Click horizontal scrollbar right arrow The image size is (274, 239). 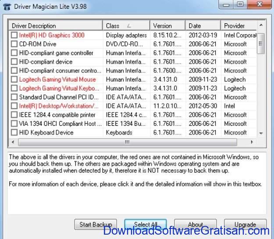[252, 142]
